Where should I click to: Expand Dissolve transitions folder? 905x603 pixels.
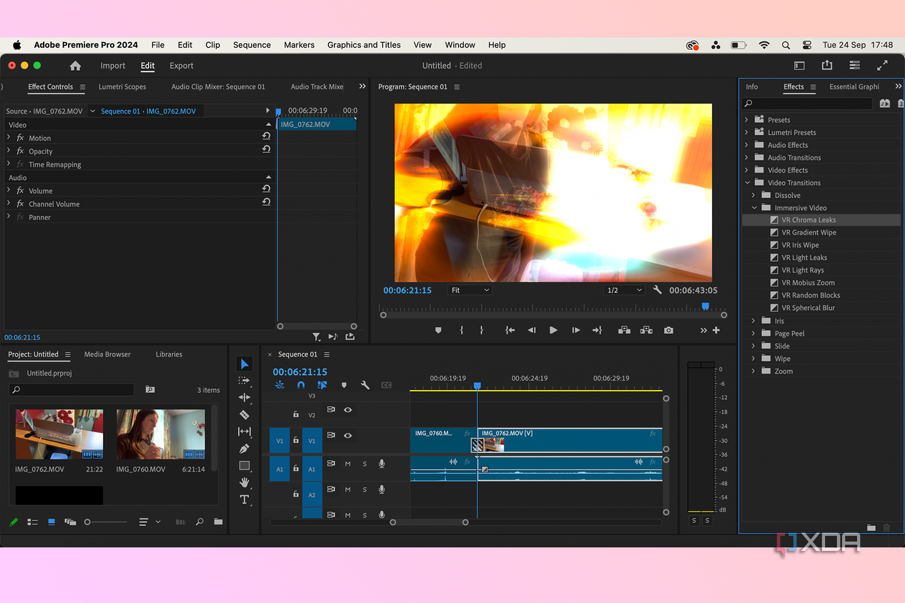[753, 195]
